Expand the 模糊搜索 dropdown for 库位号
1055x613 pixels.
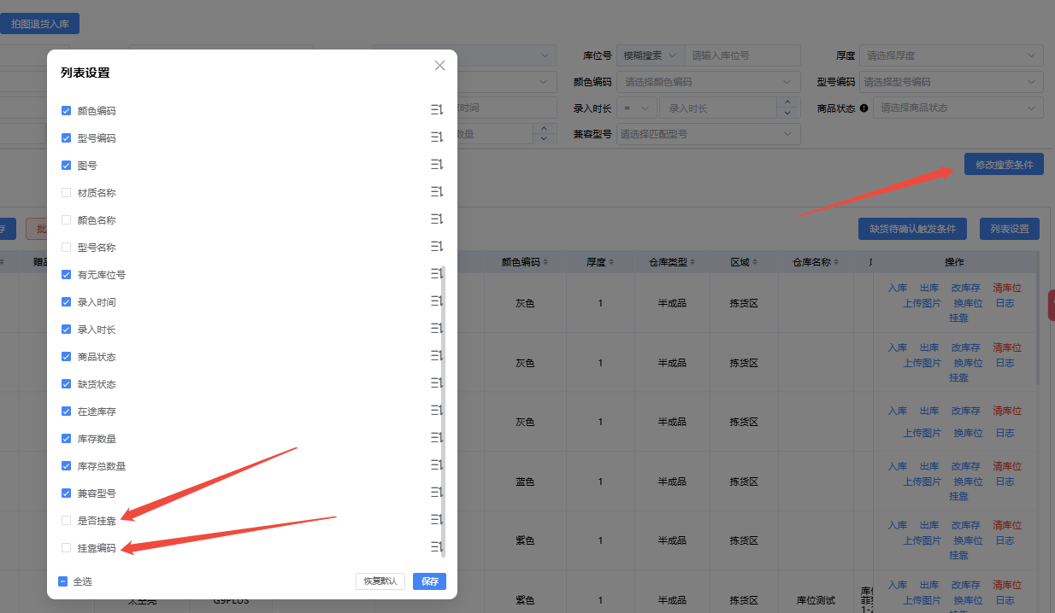coord(651,55)
